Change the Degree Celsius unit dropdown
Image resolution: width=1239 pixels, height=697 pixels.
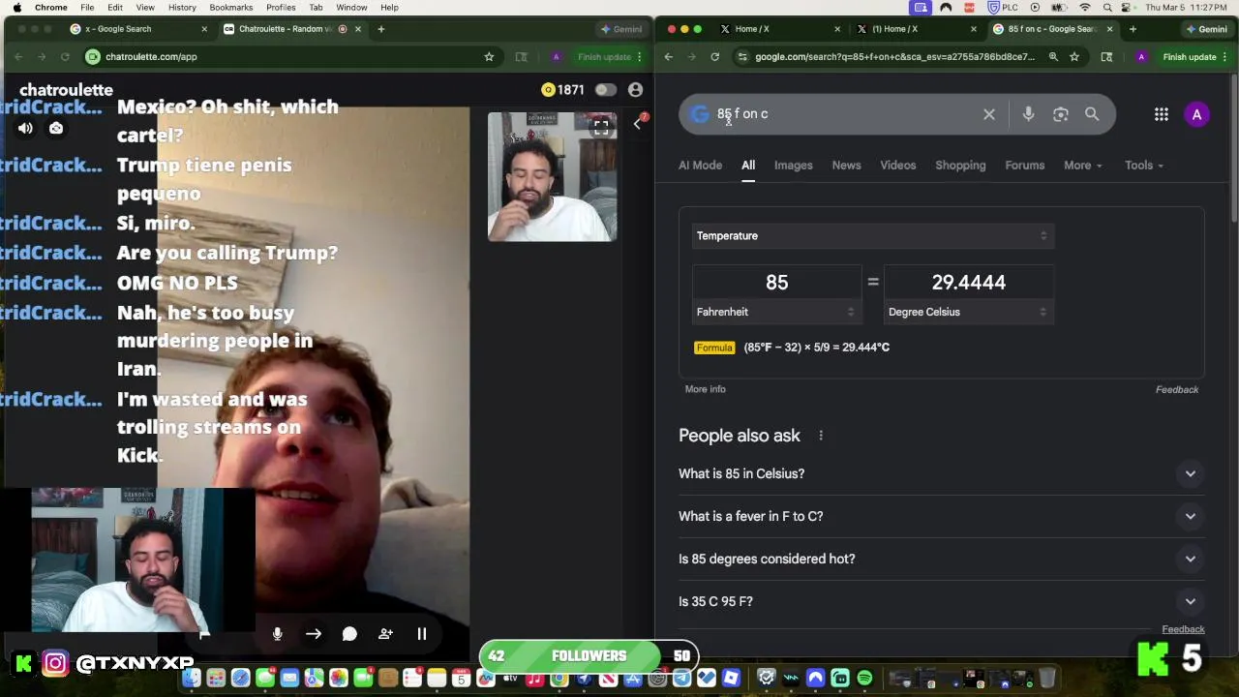(968, 312)
